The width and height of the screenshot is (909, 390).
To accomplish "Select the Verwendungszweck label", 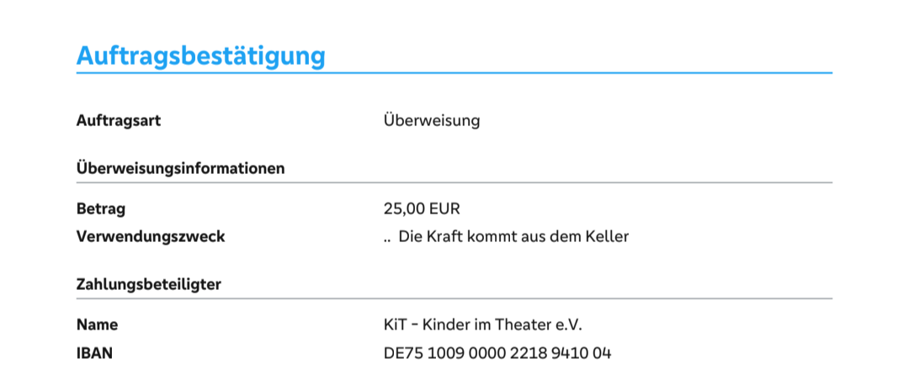I will pyautogui.click(x=151, y=236).
